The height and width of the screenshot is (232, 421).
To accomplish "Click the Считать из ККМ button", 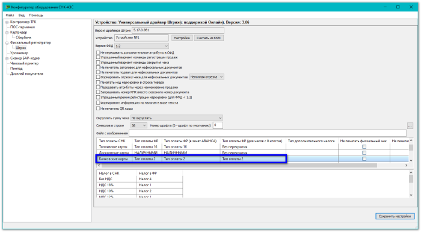I will (209, 38).
